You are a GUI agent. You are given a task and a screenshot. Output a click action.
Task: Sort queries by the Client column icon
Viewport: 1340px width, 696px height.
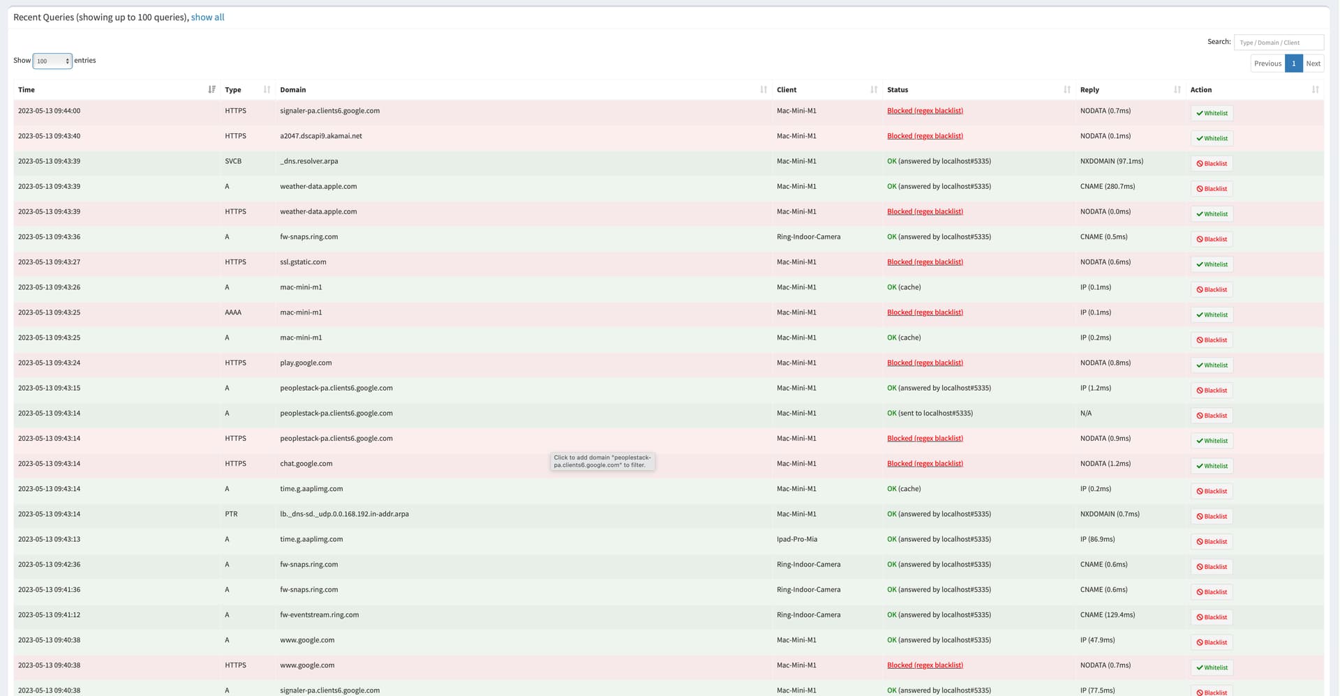874,89
